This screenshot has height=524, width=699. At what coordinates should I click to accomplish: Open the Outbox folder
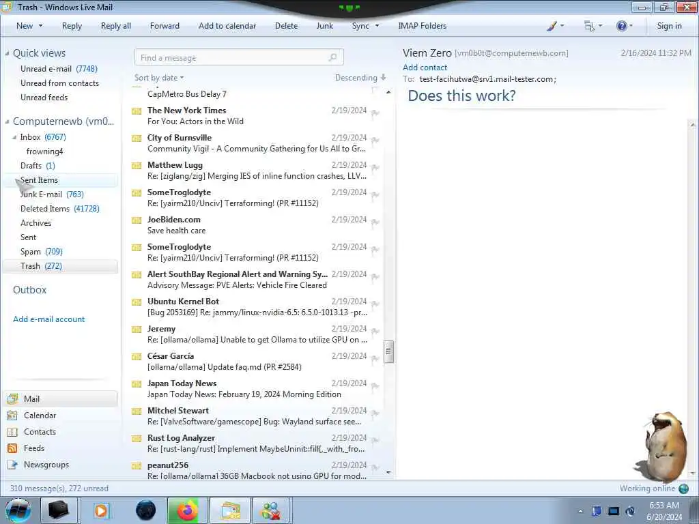coord(30,289)
